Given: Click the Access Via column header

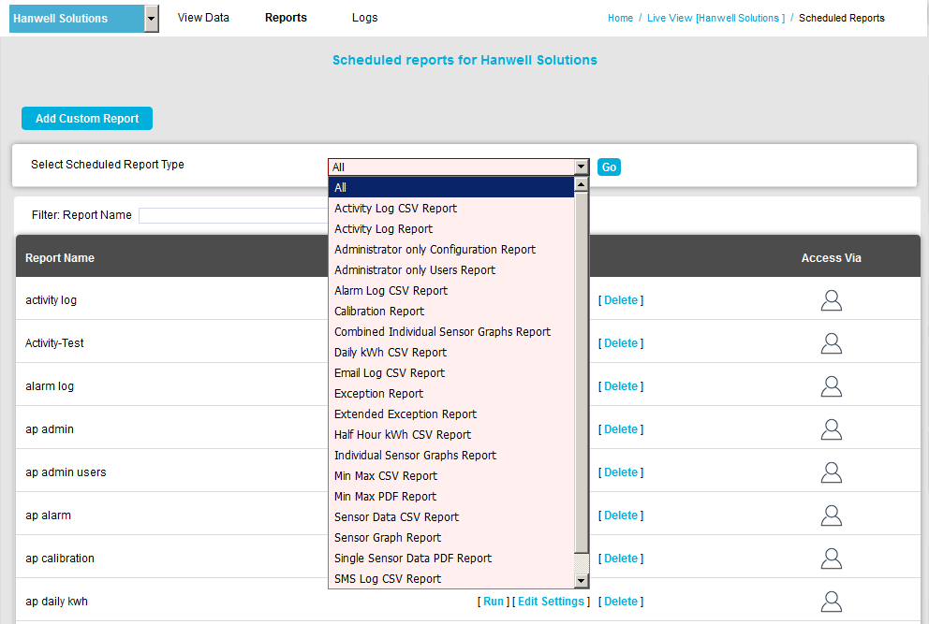Looking at the screenshot, I should (832, 258).
